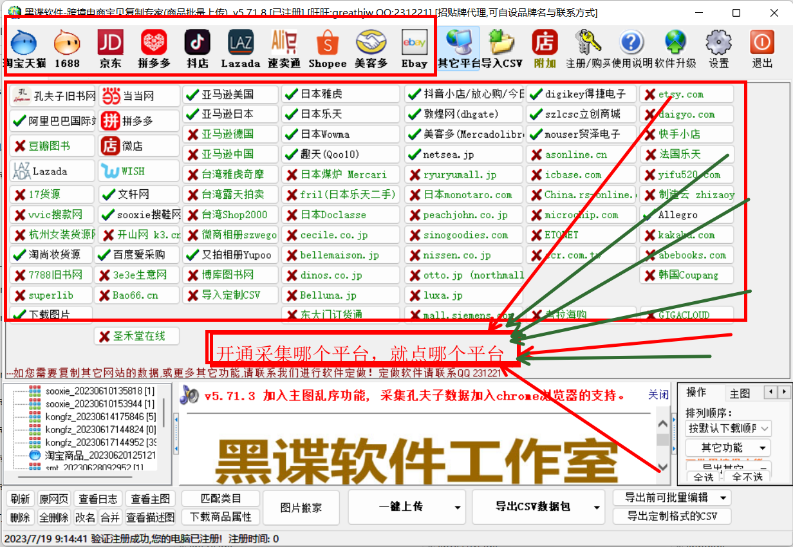The height and width of the screenshot is (547, 793).
Task: Open the 排列顺序 combo box
Action: [728, 428]
